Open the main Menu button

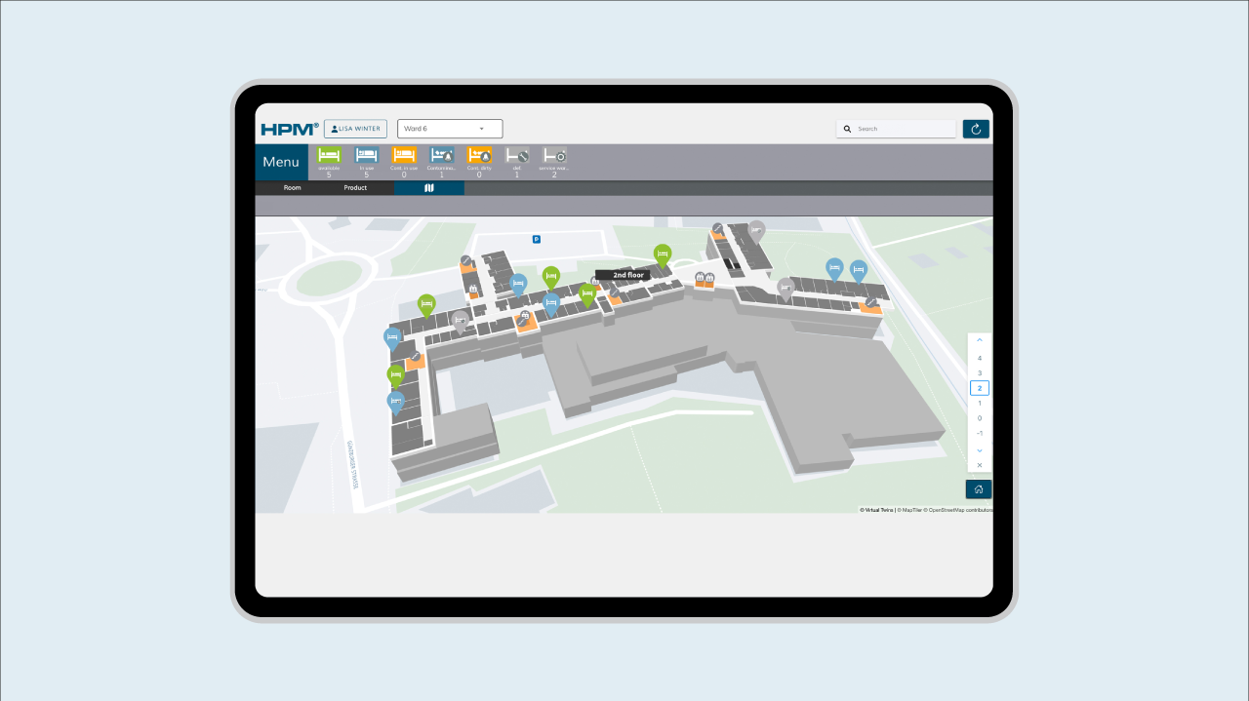(x=281, y=162)
